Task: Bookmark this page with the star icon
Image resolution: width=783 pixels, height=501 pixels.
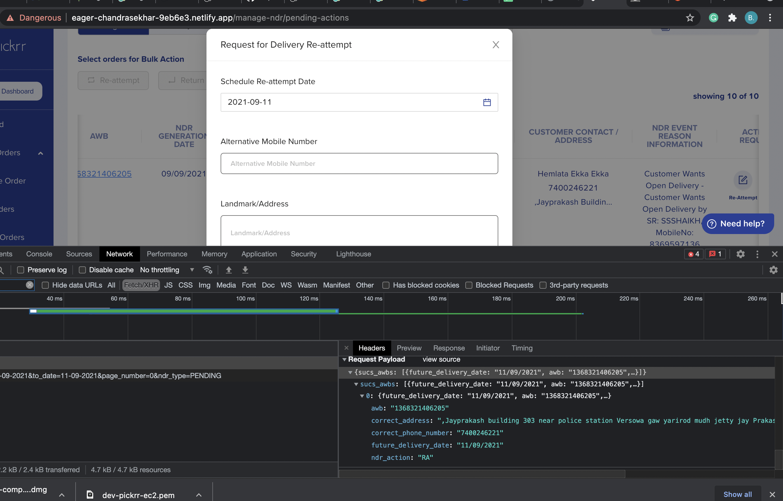Action: [x=689, y=18]
